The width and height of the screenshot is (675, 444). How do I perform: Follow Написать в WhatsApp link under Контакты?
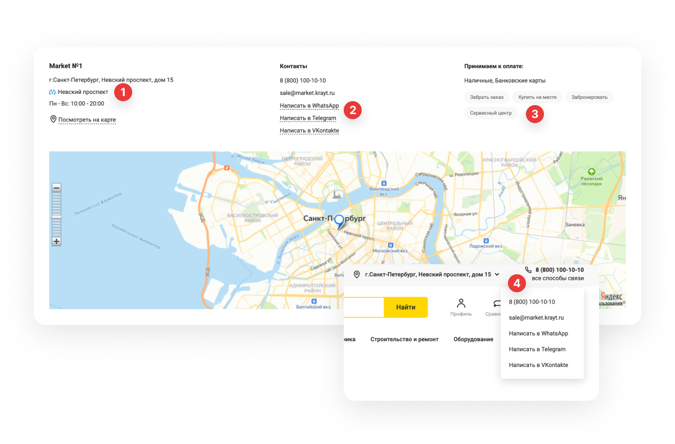(309, 105)
